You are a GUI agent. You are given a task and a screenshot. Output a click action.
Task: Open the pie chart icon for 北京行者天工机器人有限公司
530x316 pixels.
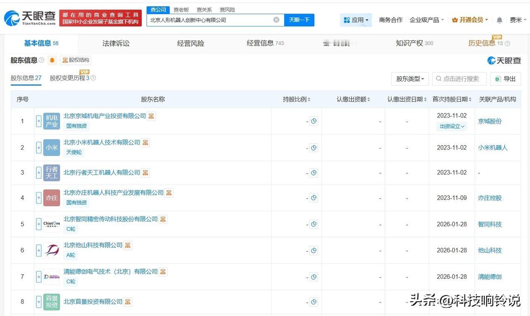pyautogui.click(x=313, y=173)
